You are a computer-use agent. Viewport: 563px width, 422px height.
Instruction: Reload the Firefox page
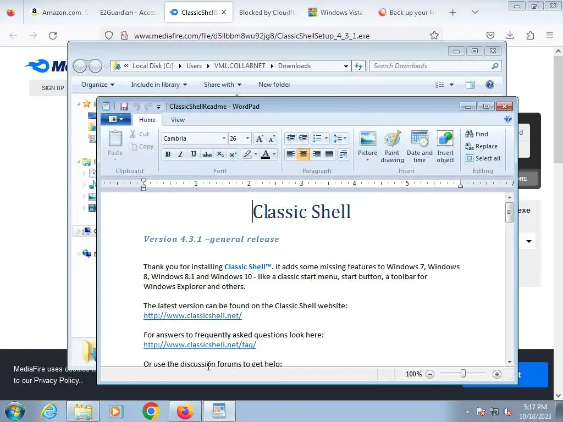coord(53,36)
